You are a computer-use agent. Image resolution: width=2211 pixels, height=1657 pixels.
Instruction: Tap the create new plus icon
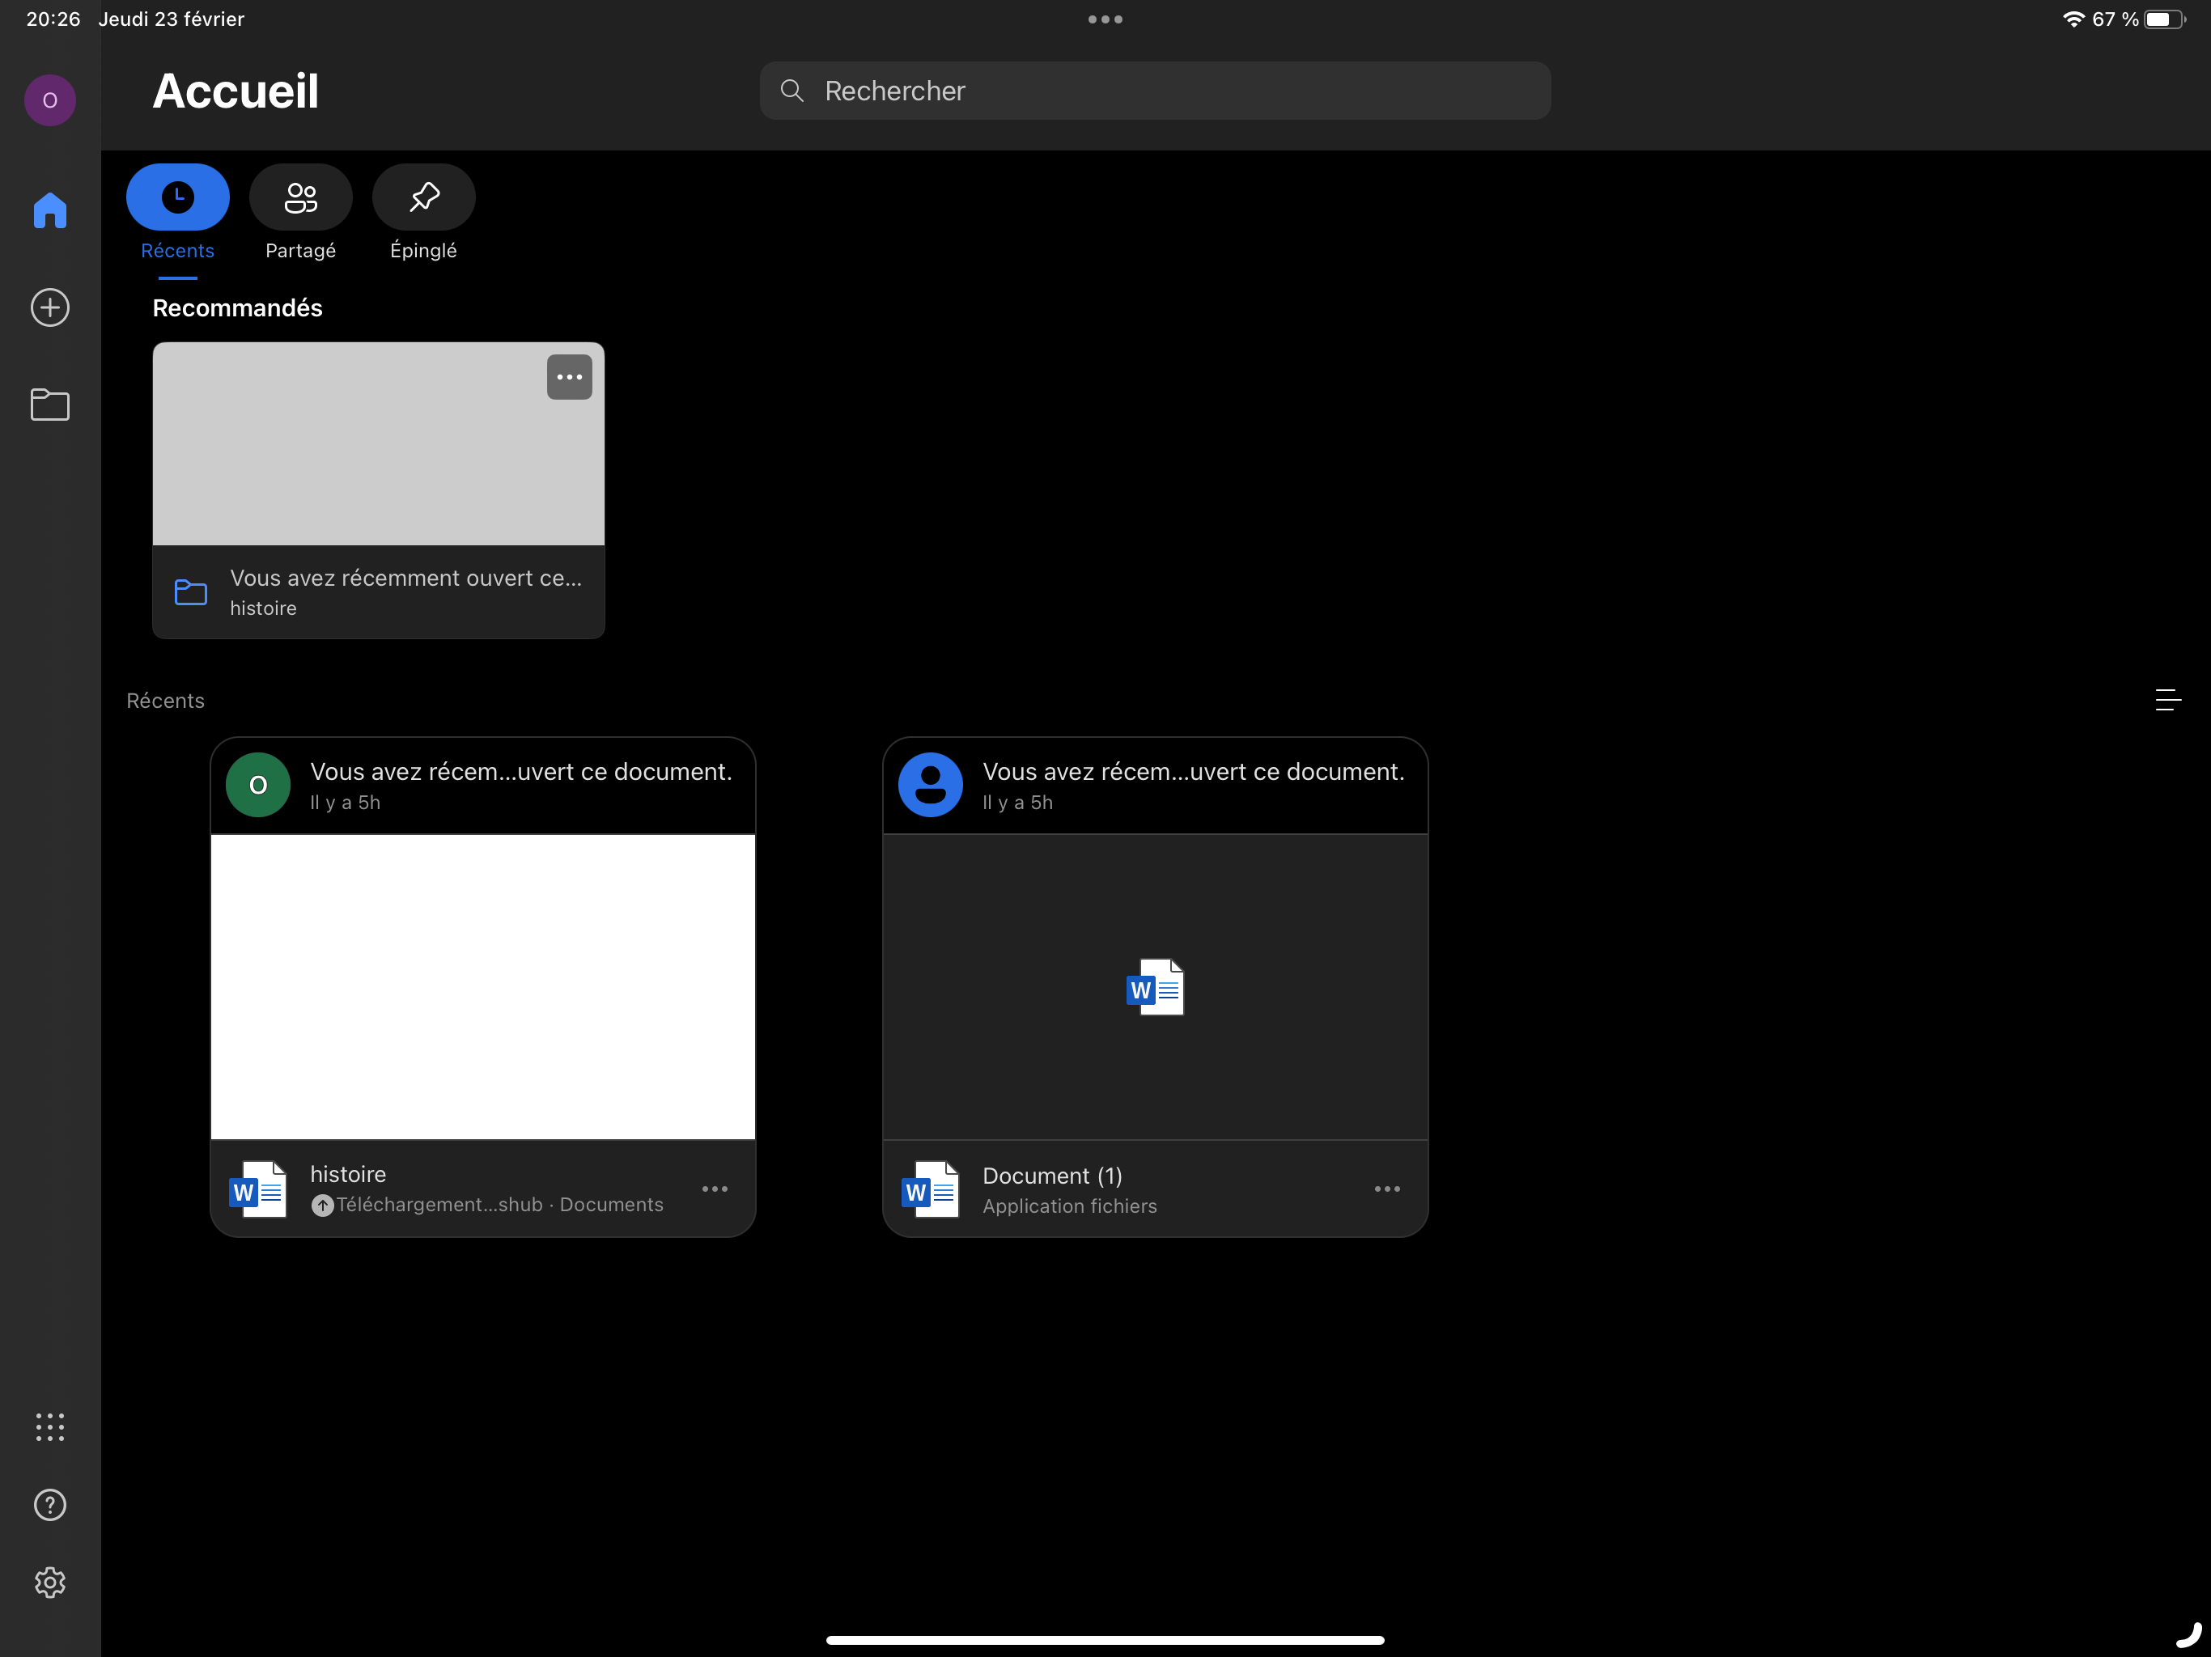50,307
